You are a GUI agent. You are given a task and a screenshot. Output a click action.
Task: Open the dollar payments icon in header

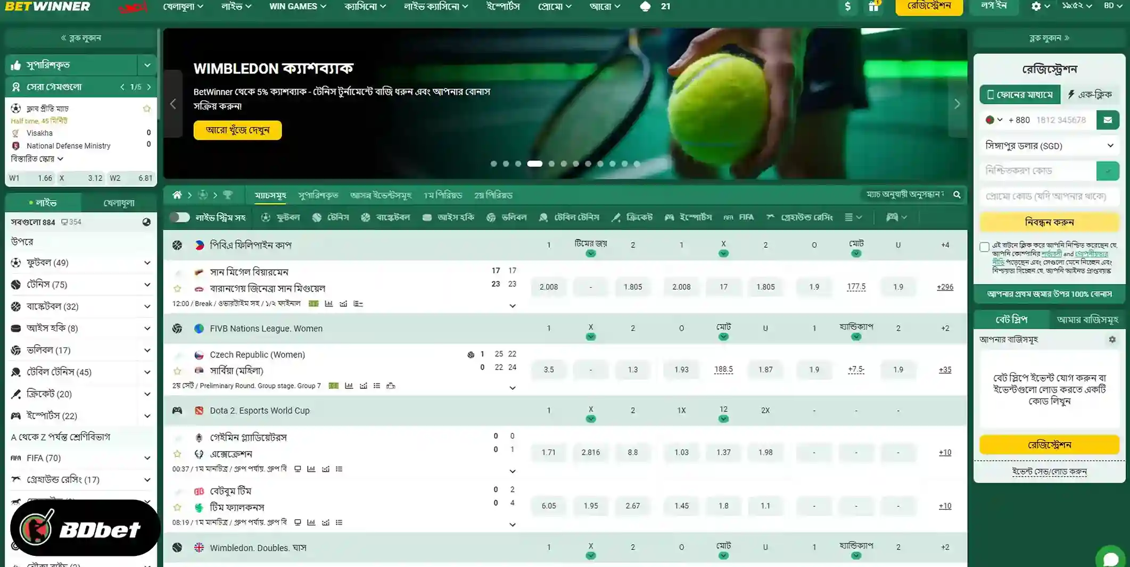pyautogui.click(x=847, y=6)
